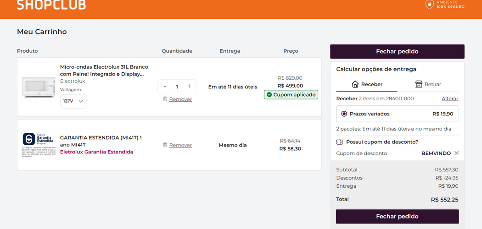Click Alterar to change the ZIP code
Image resolution: width=482 pixels, height=229 pixels.
(450, 99)
